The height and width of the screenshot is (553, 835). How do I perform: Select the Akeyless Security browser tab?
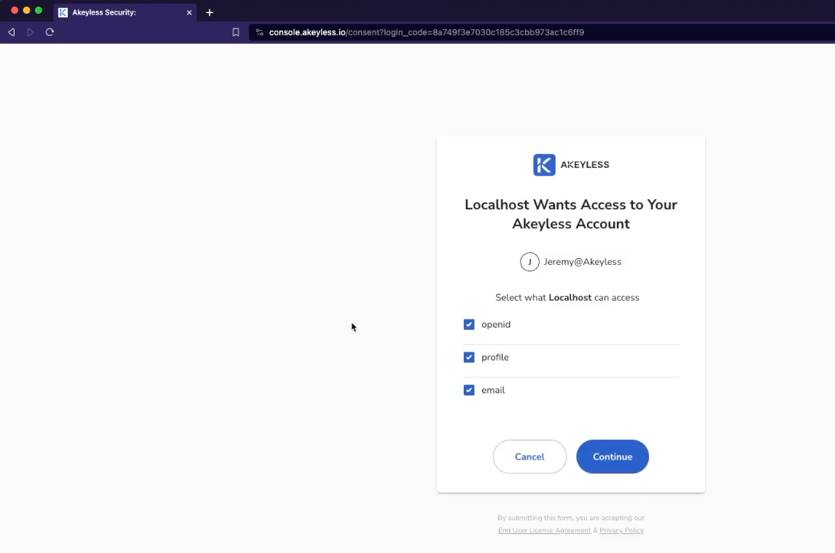pos(125,12)
